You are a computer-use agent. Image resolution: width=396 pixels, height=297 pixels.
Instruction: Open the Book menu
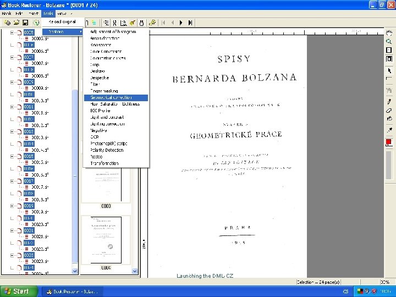pyautogui.click(x=6, y=13)
